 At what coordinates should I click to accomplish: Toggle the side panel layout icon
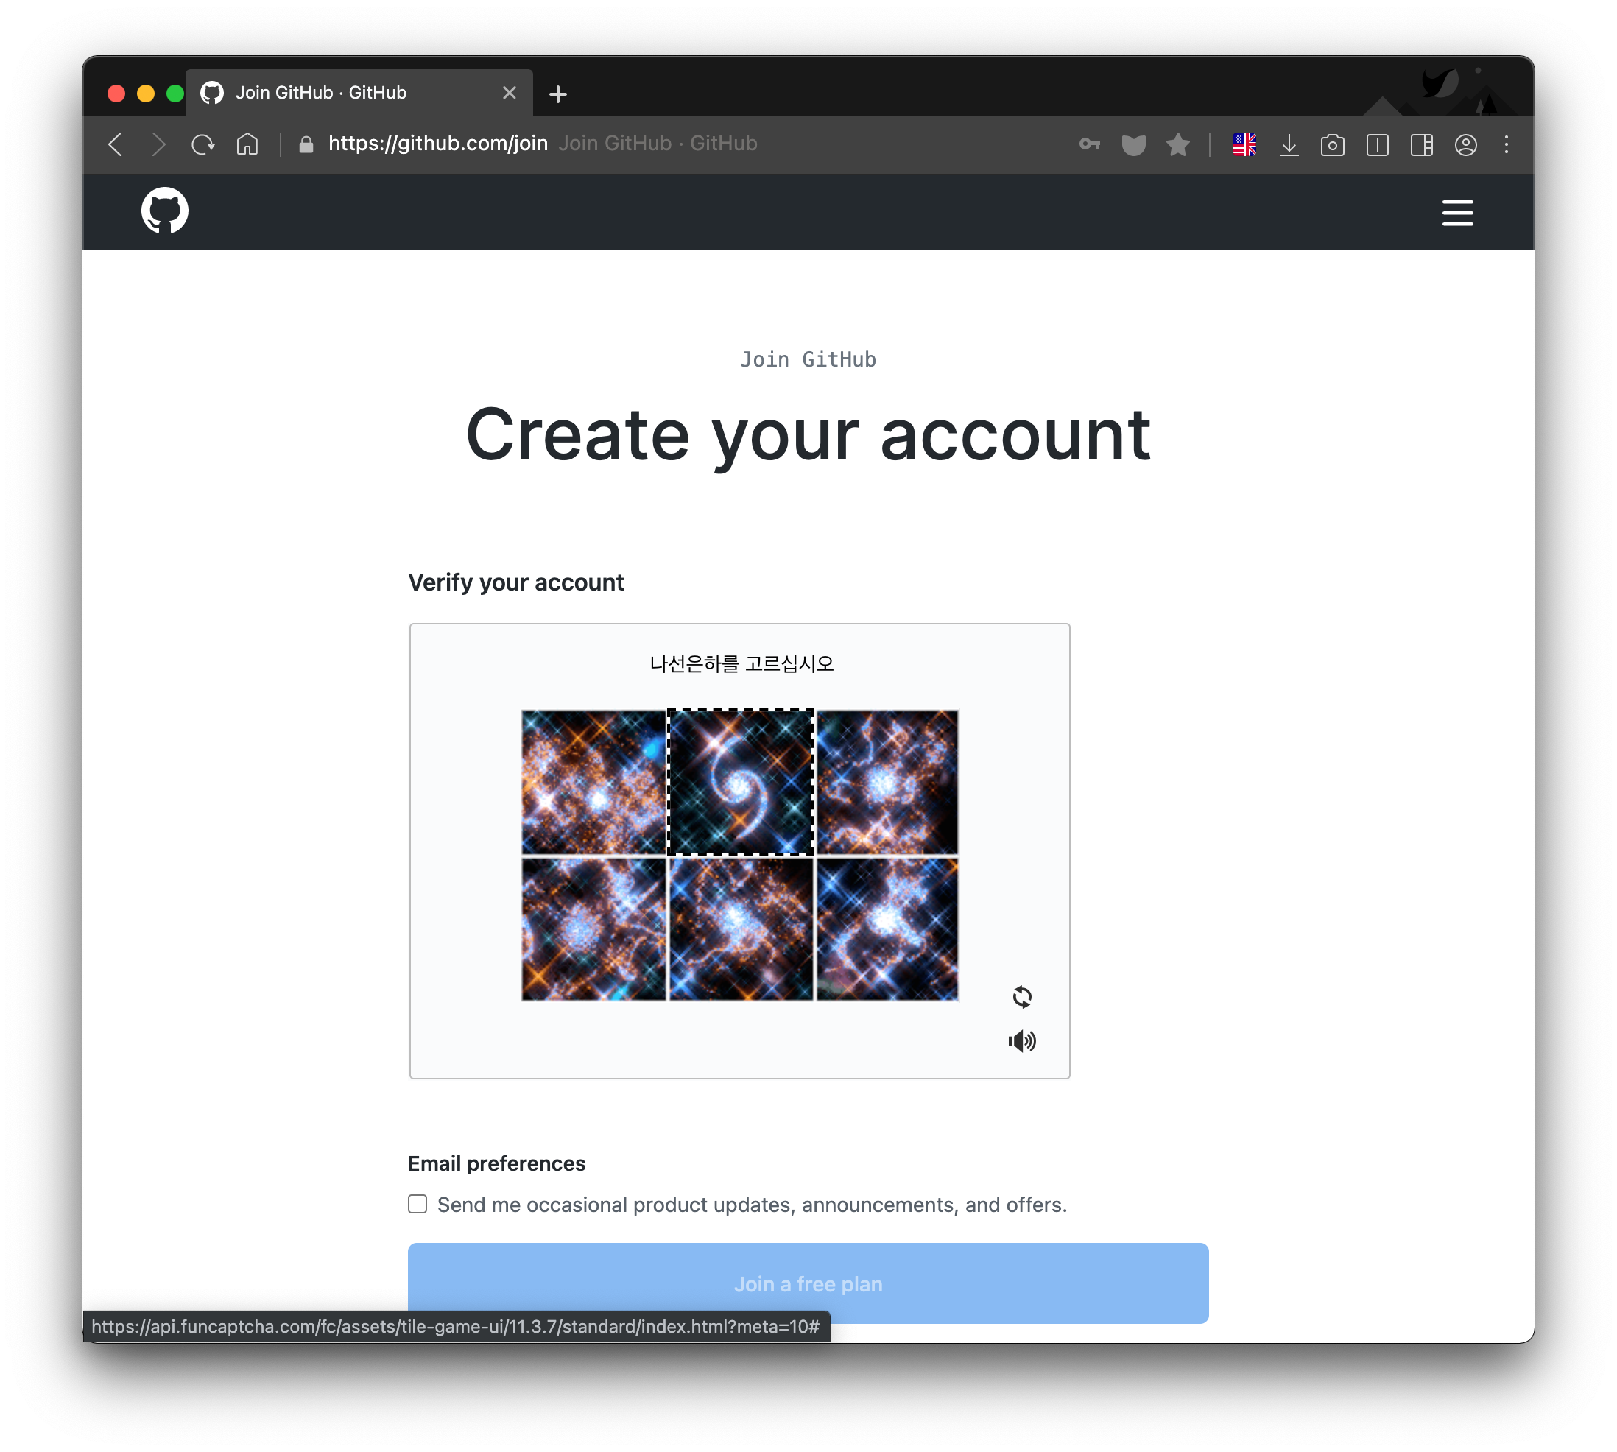tap(1422, 144)
